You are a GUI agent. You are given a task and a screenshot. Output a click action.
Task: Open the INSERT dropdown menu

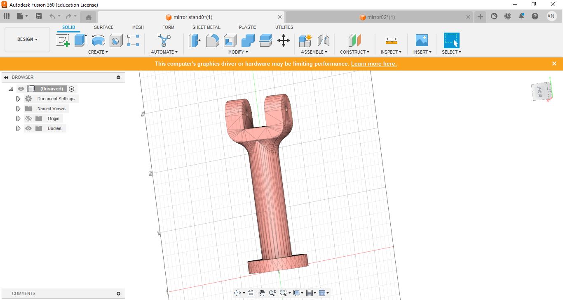point(422,52)
